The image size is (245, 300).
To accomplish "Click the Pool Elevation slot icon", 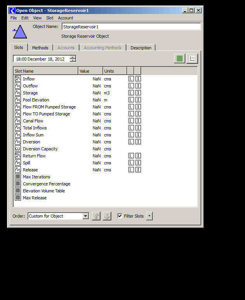I will click(18, 100).
